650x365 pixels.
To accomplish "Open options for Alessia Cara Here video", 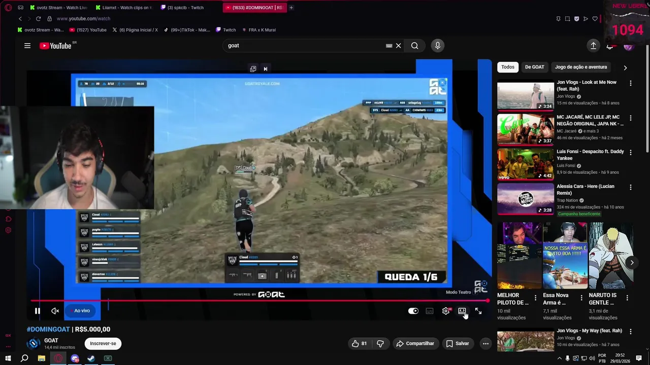I will [x=631, y=187].
